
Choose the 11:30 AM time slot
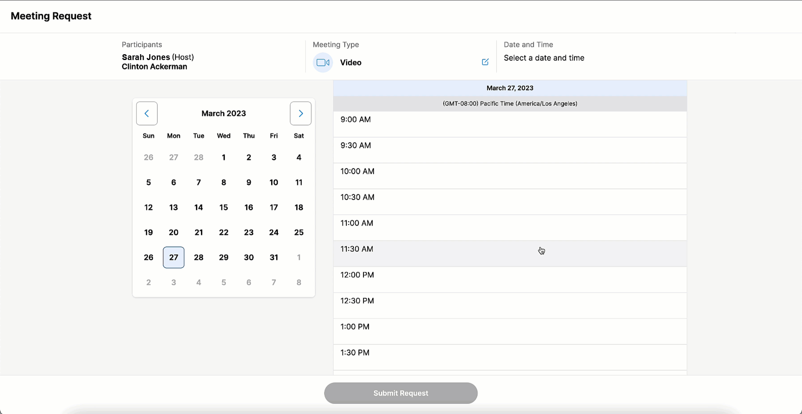click(x=510, y=253)
